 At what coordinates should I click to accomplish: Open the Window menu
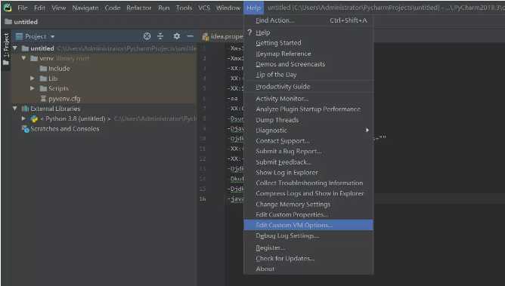(x=228, y=8)
